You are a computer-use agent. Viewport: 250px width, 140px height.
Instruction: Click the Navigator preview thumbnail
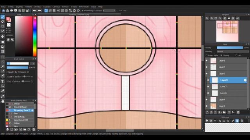[227, 31]
